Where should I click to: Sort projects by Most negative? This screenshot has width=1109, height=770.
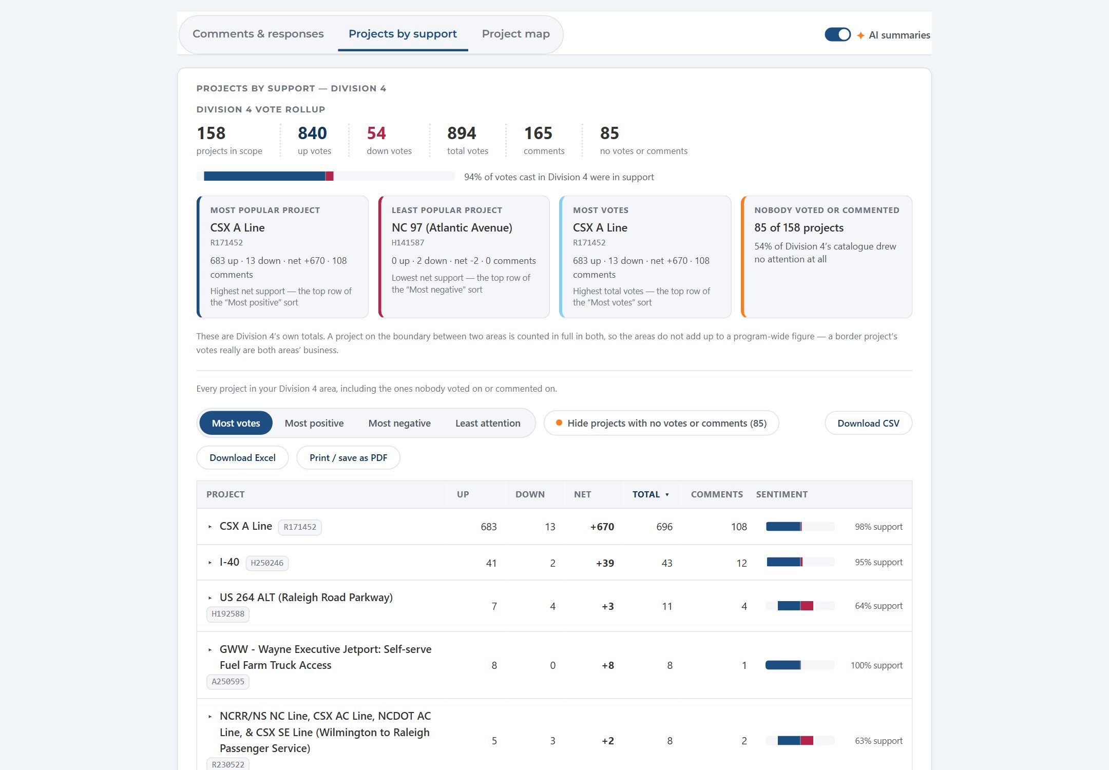pyautogui.click(x=399, y=423)
